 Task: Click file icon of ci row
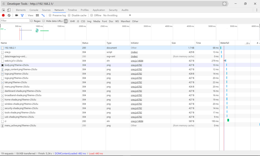coord(3,121)
